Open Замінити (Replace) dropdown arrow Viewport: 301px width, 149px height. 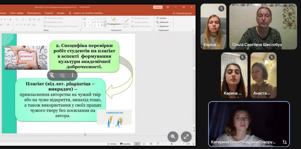point(170,22)
